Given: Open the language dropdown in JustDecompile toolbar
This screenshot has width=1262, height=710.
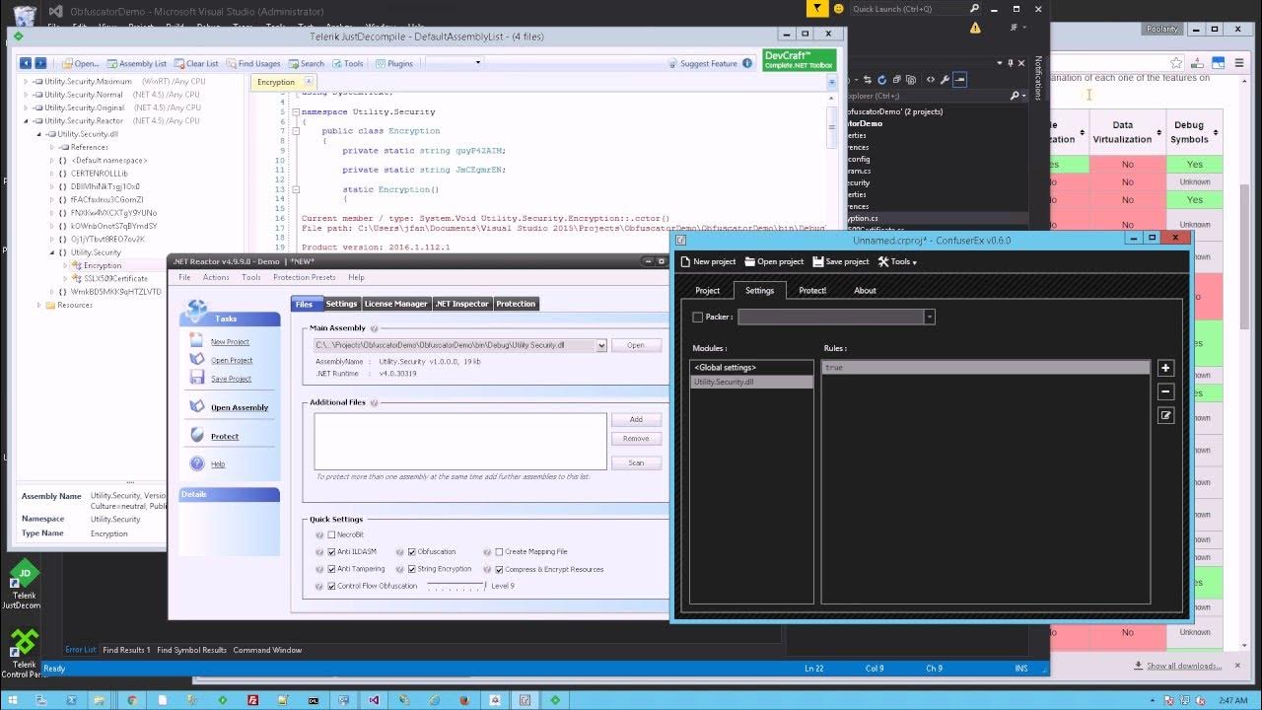Looking at the screenshot, I should pyautogui.click(x=454, y=63).
